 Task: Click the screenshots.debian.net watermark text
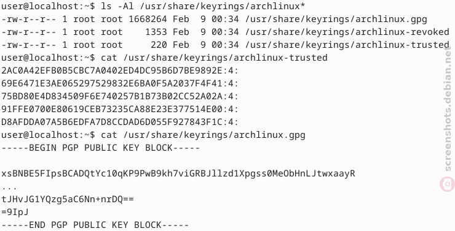(x=448, y=109)
